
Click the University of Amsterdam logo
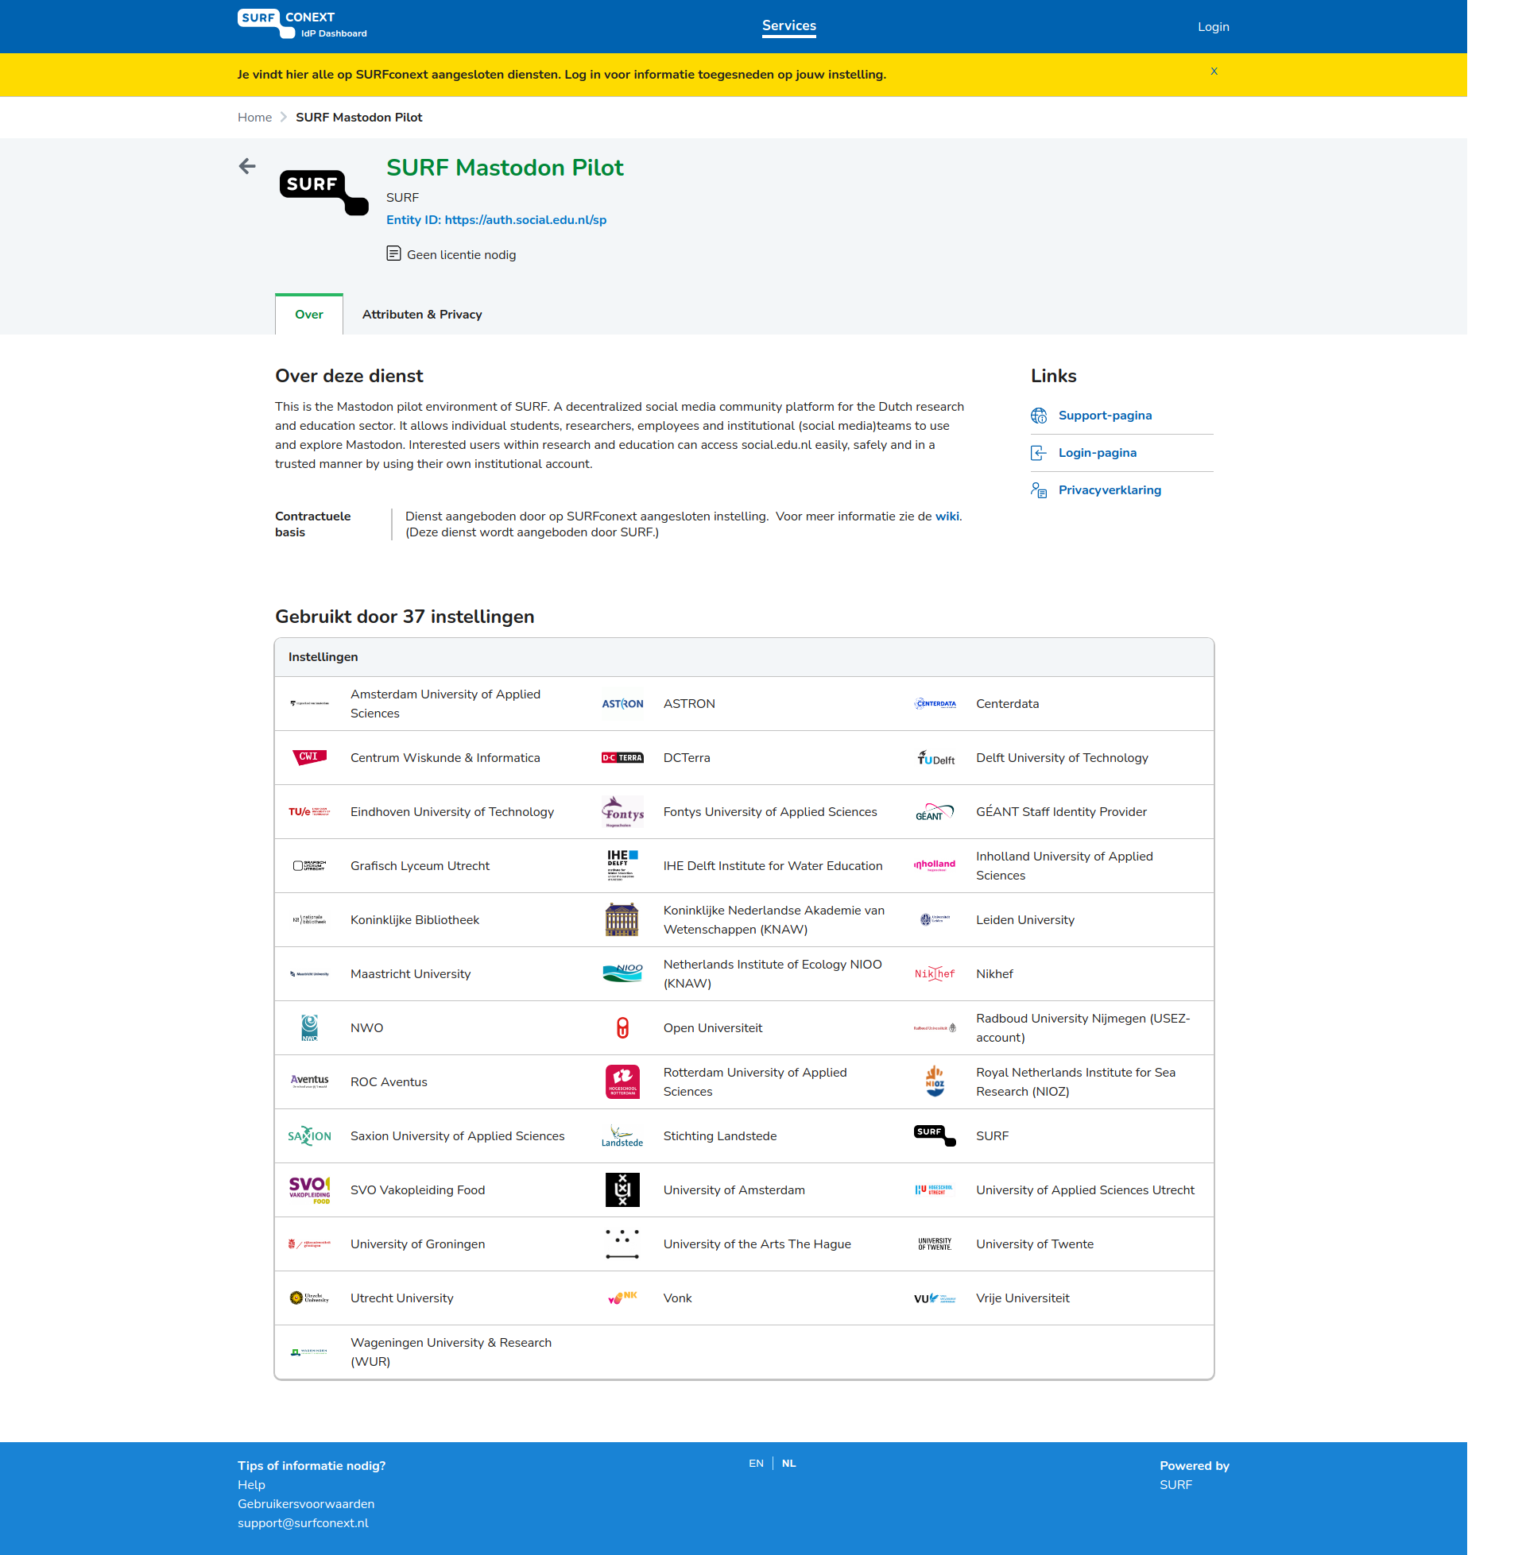coord(622,1189)
